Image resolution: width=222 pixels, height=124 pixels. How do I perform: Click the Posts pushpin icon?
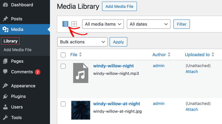tap(5, 19)
